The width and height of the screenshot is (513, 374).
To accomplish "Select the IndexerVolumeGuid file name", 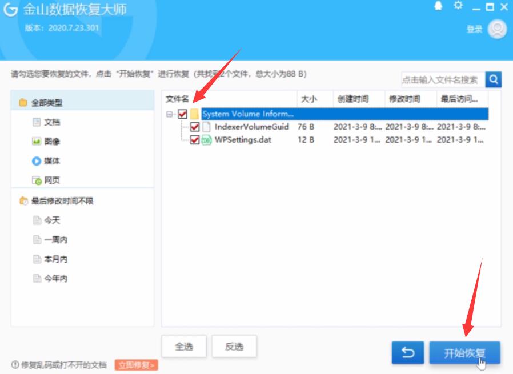I will point(251,127).
